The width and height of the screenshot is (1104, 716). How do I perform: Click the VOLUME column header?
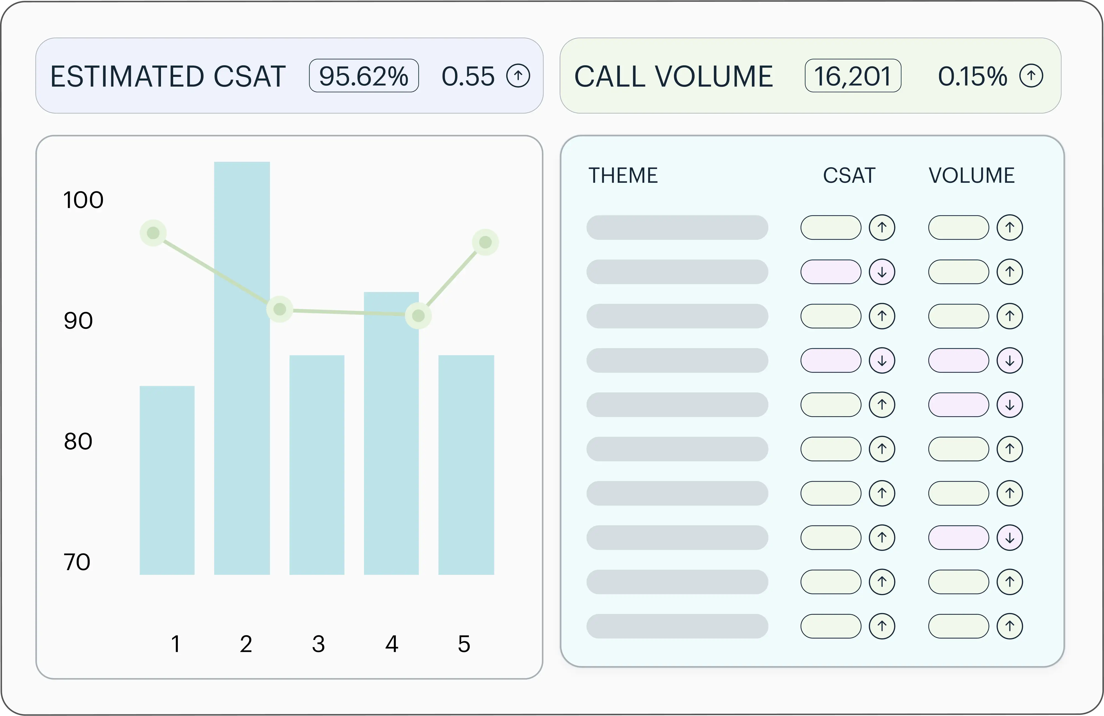click(x=971, y=176)
